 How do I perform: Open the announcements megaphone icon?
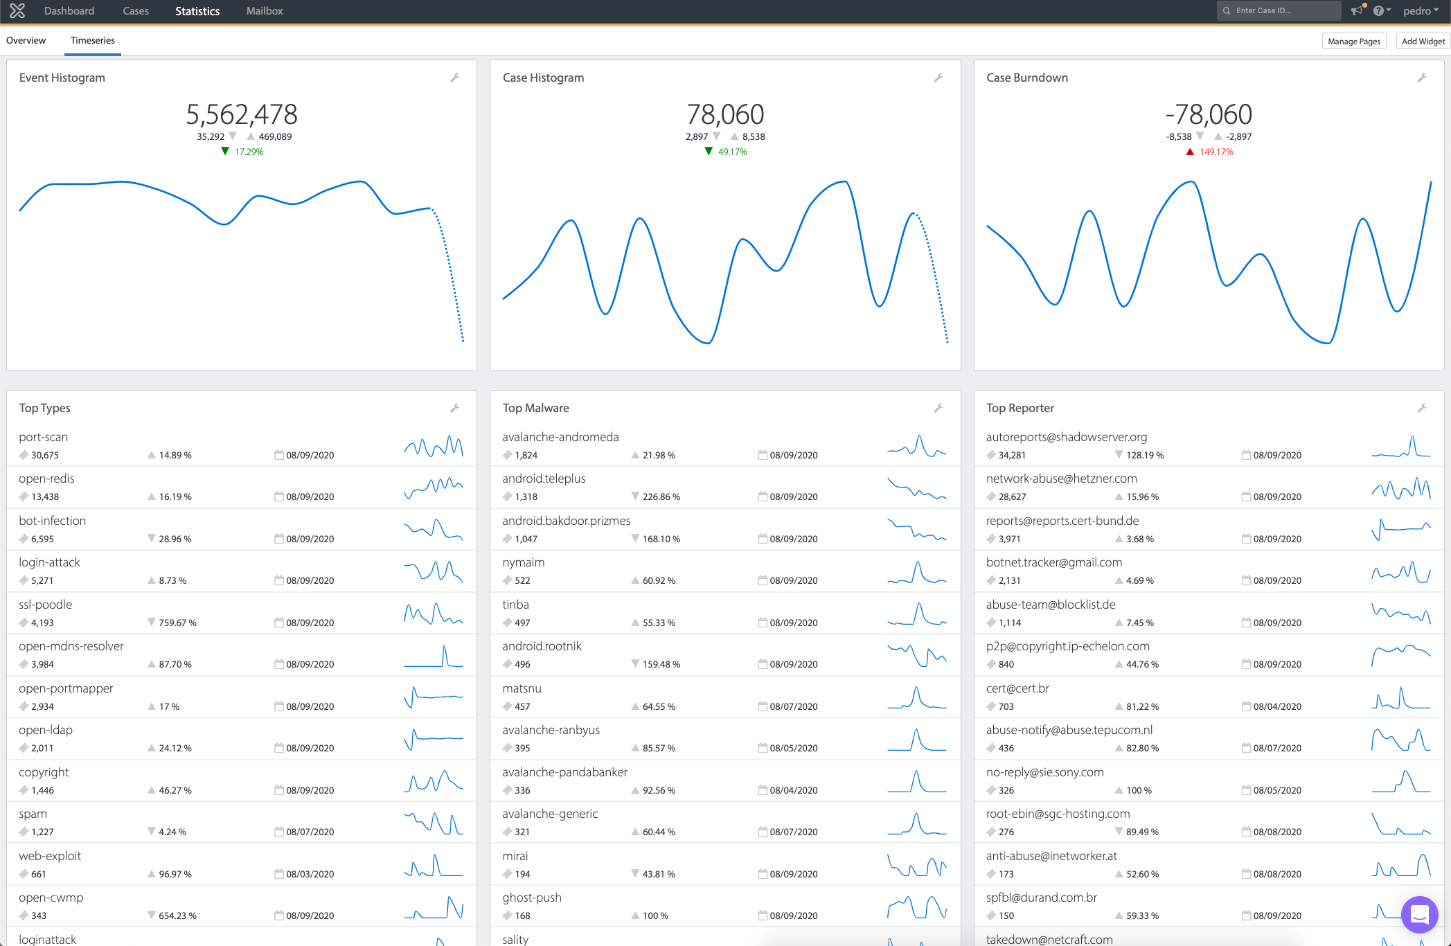point(1357,10)
